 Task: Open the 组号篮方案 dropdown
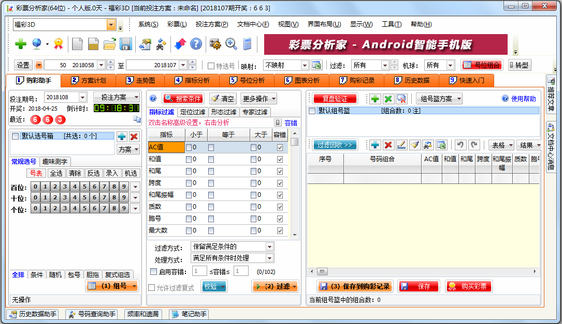pos(439,99)
